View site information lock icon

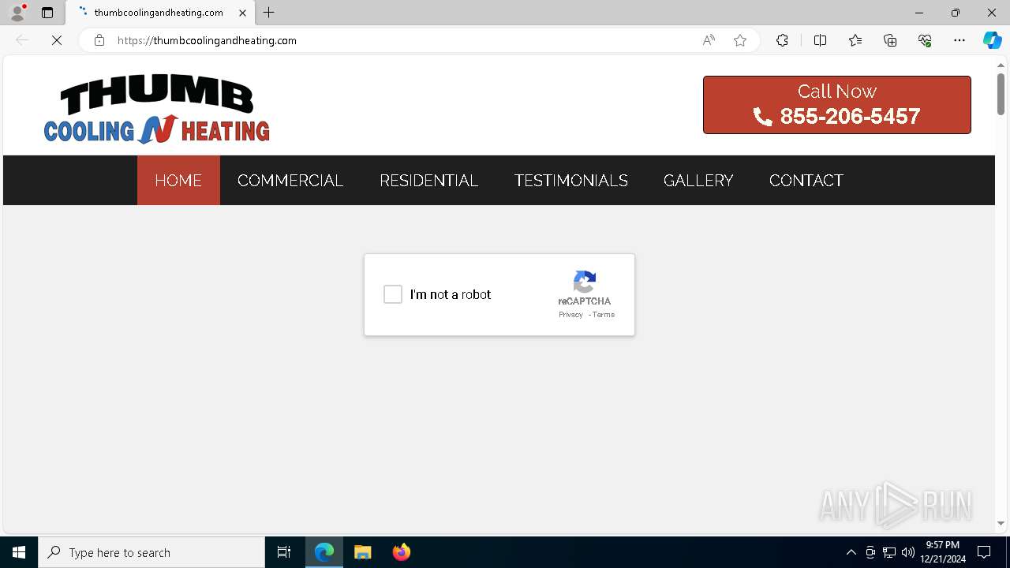point(99,40)
